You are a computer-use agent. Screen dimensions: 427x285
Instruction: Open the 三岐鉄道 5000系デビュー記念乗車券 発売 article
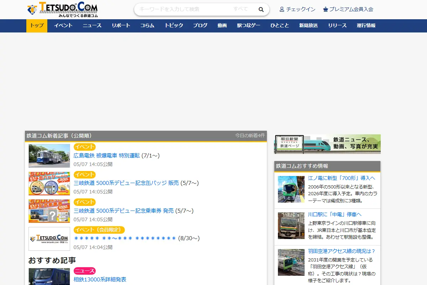[x=123, y=211]
